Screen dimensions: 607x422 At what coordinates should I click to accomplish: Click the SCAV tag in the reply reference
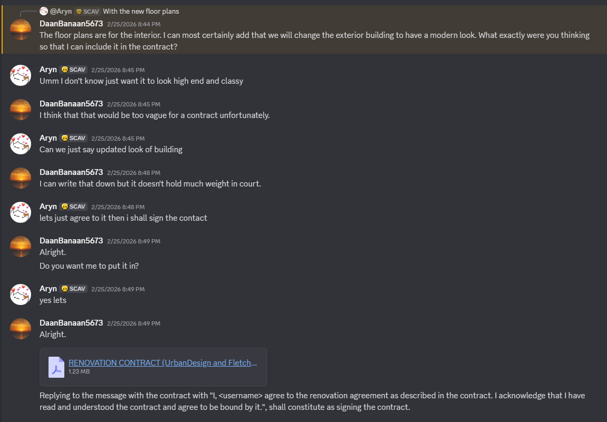pos(87,11)
